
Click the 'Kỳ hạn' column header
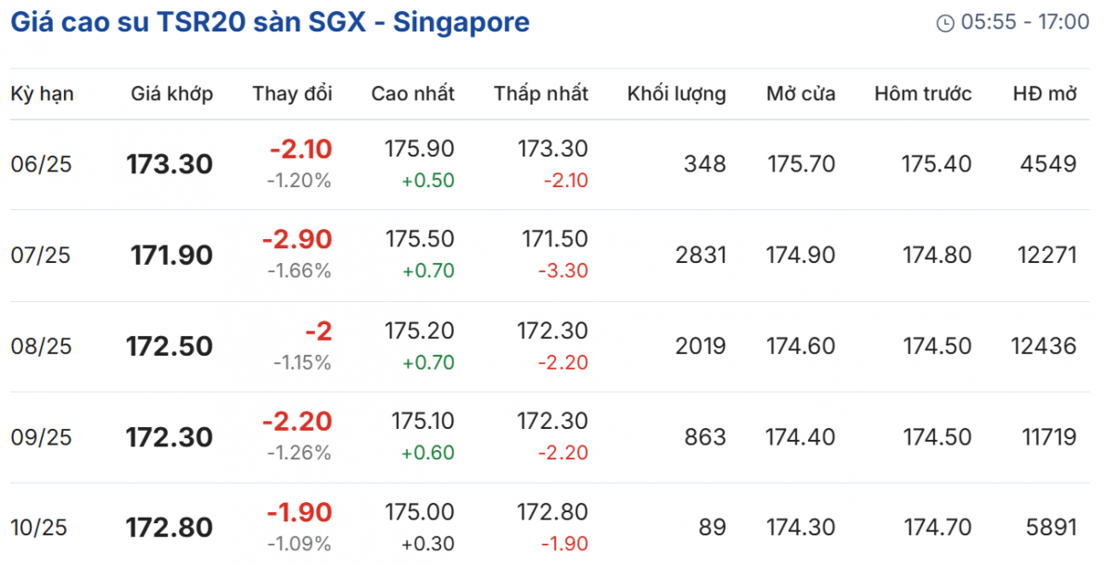coord(43,94)
